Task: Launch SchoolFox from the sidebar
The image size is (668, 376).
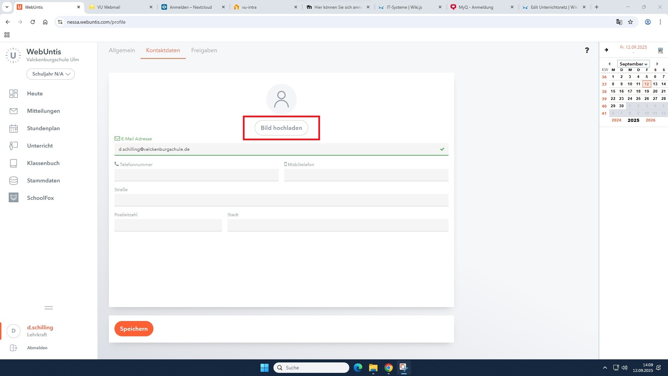Action: (x=14, y=198)
